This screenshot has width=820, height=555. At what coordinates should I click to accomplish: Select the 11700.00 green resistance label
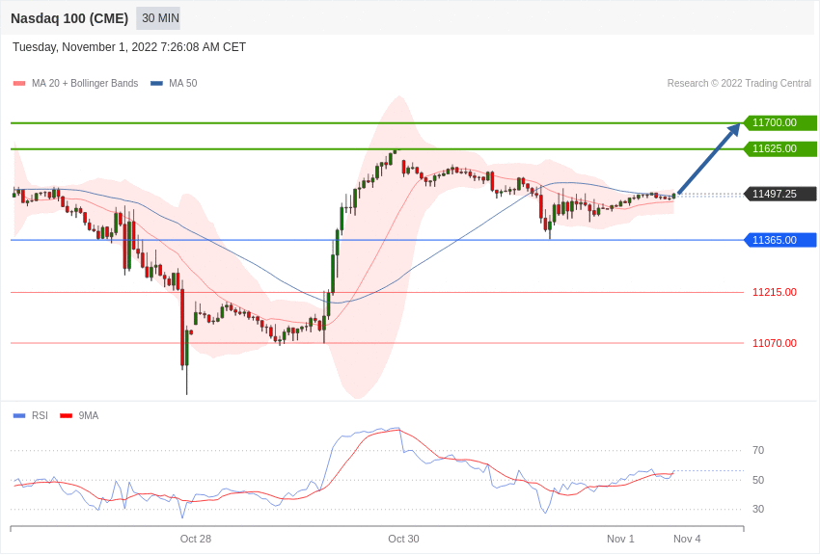779,122
